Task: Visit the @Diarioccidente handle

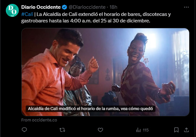Action: 87,7
